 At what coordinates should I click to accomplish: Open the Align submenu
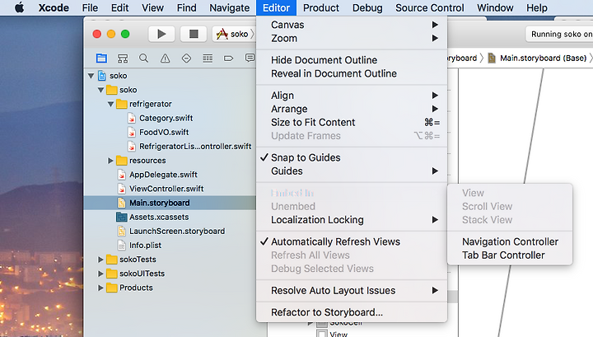click(x=352, y=96)
